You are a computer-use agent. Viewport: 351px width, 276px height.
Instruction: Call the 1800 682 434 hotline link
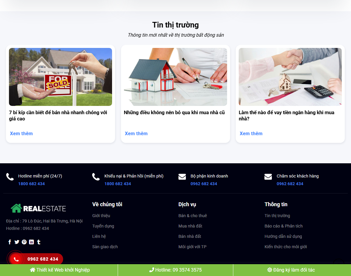31,184
